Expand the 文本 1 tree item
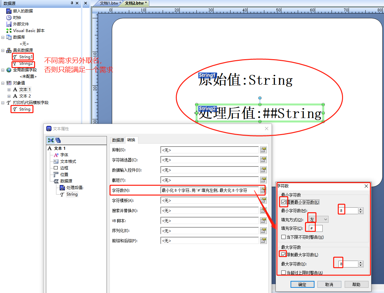 (x=9, y=89)
